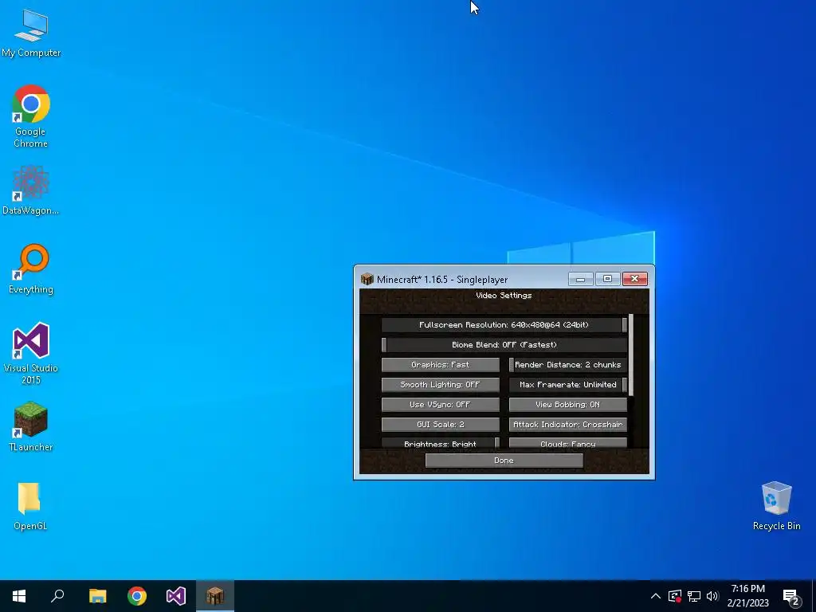Open the volume tray icon
The height and width of the screenshot is (612, 816).
[x=712, y=596]
